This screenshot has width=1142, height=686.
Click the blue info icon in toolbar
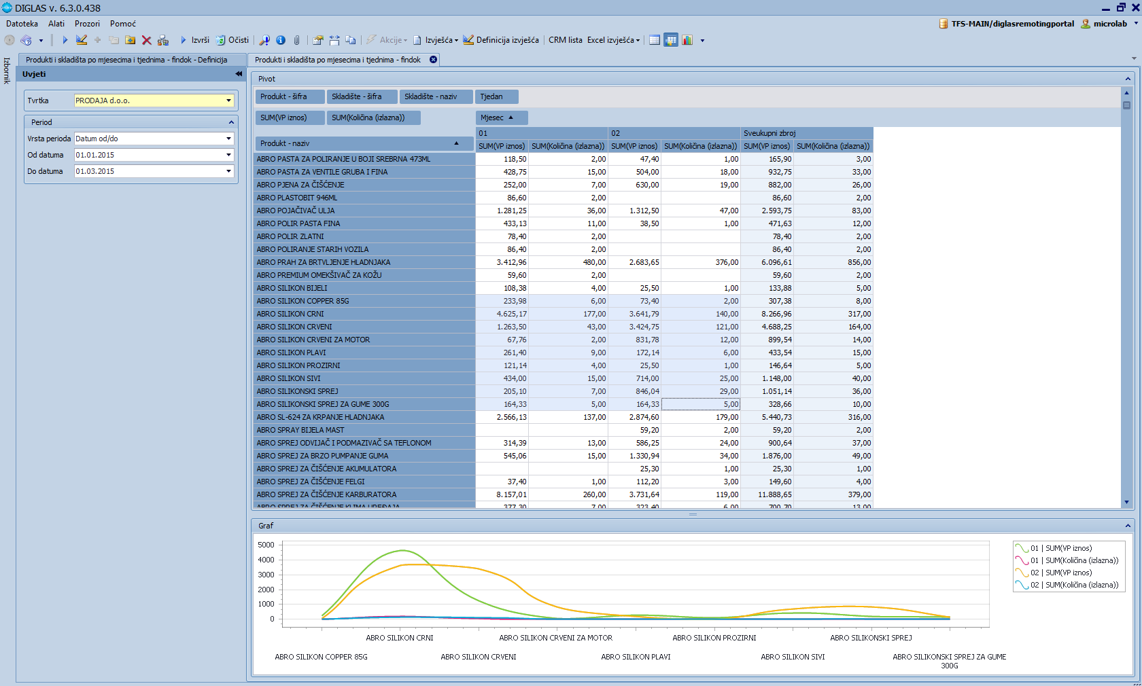(x=280, y=41)
